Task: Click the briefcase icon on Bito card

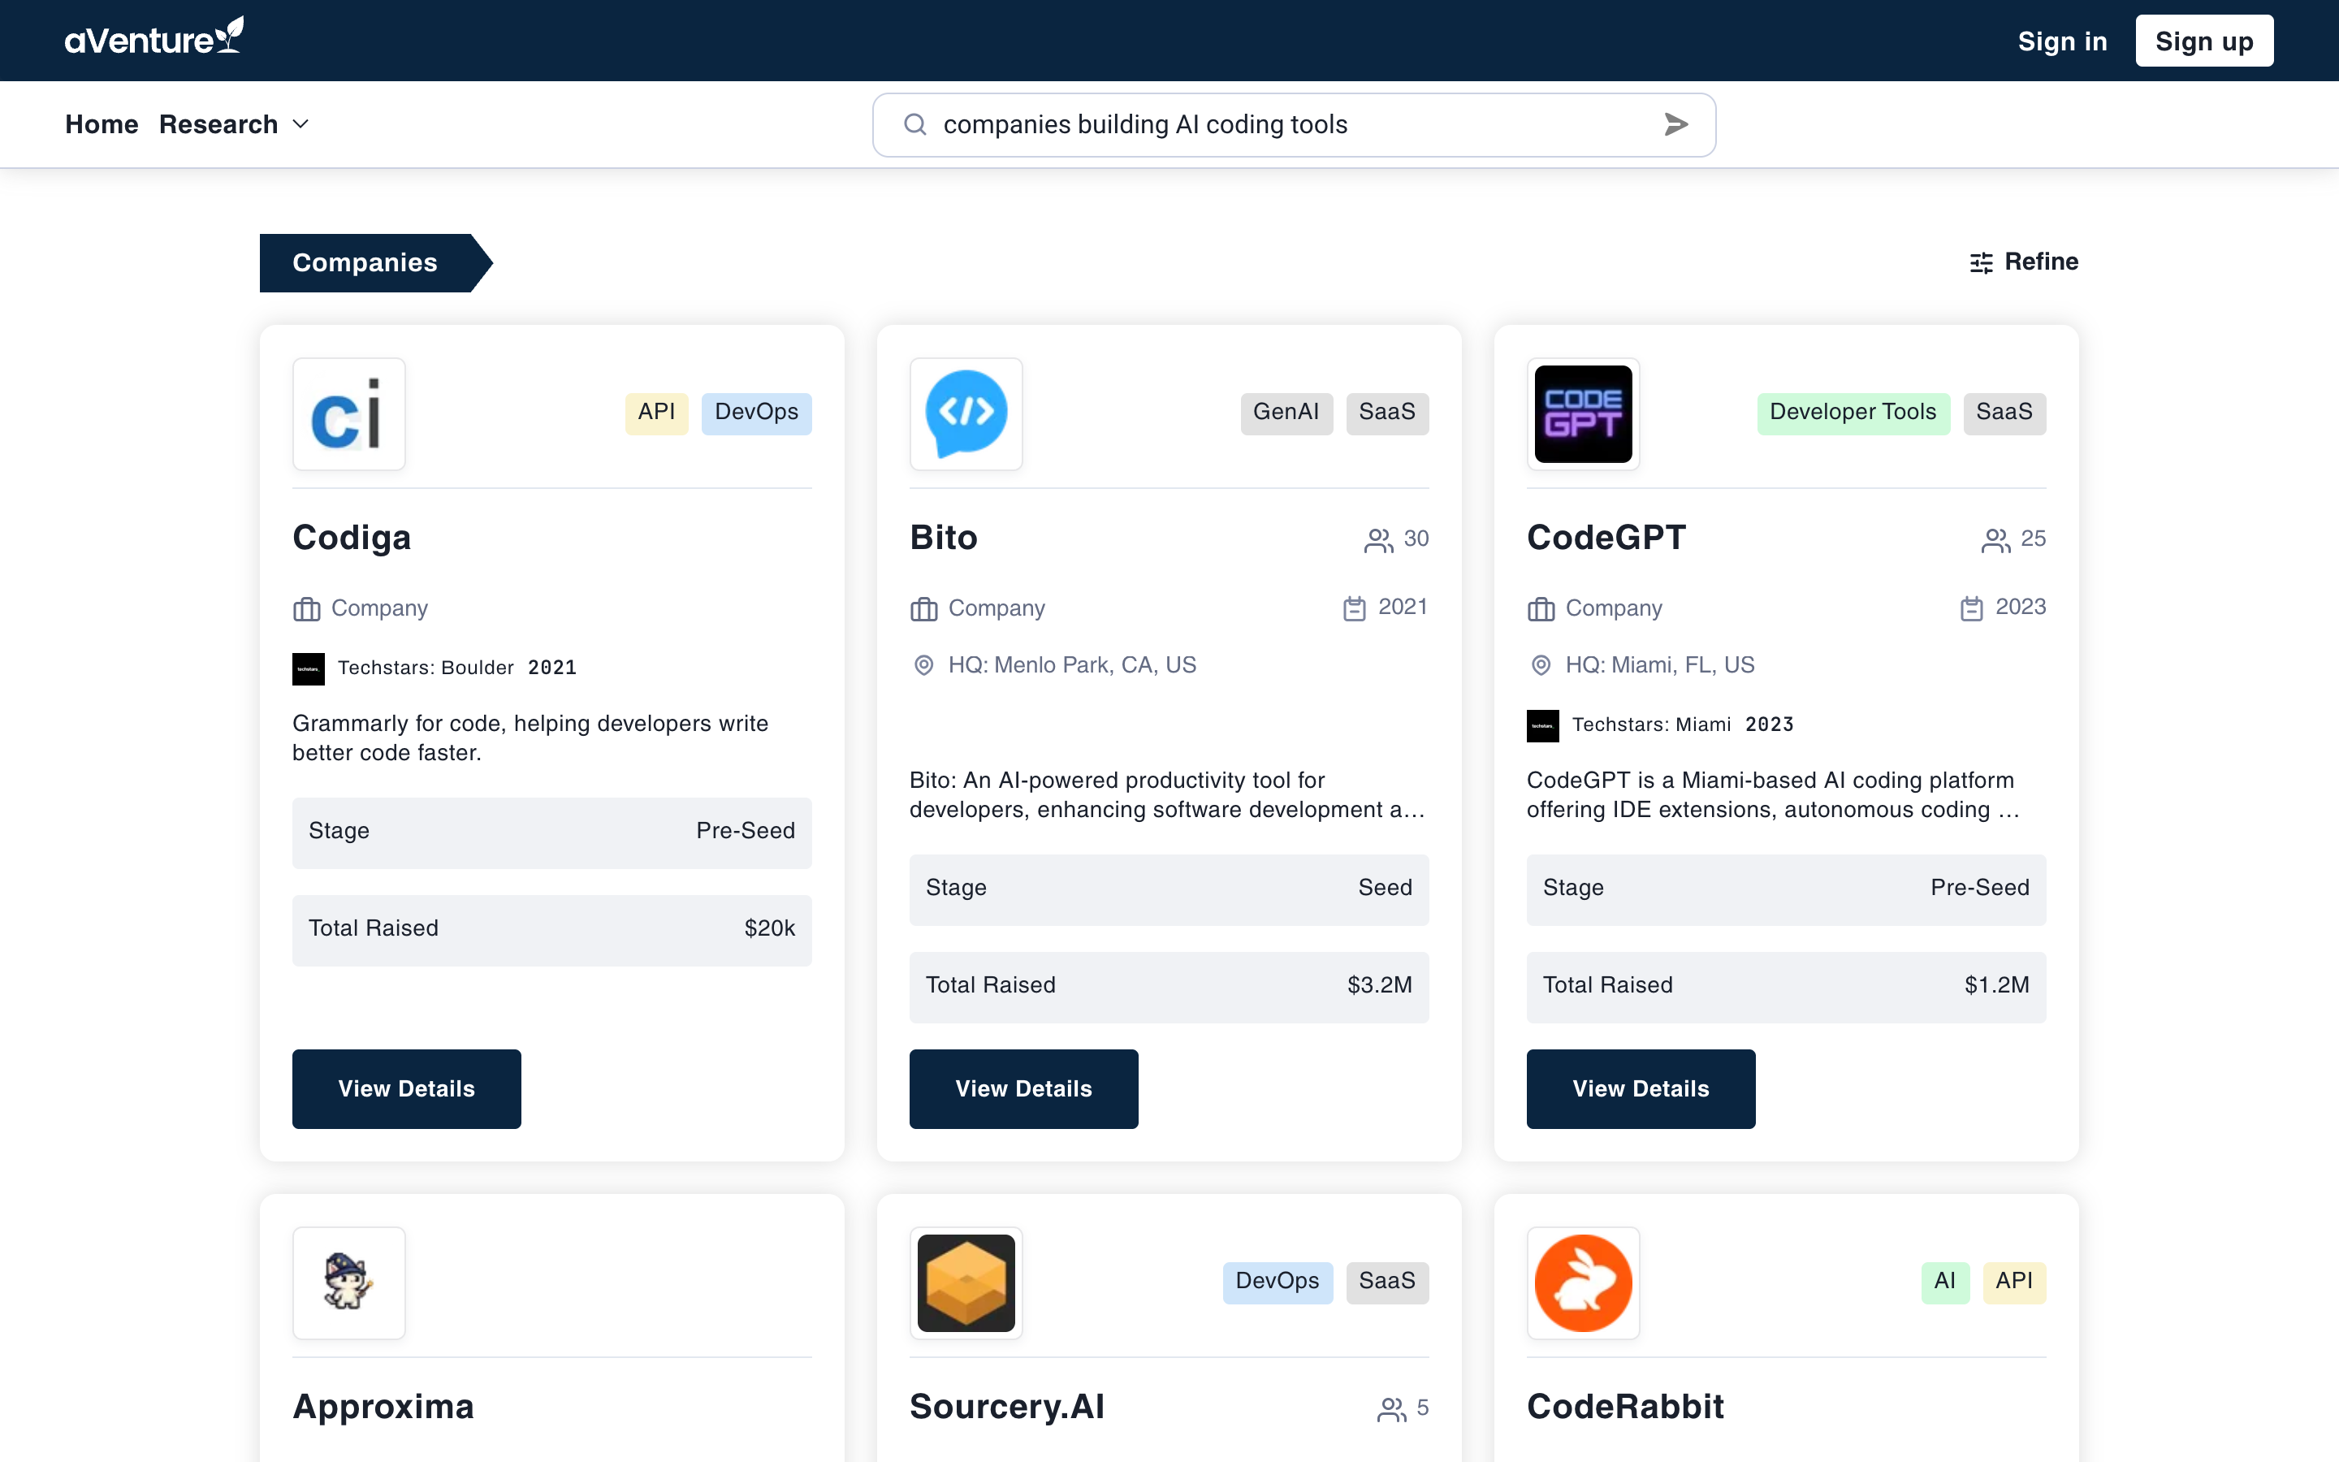Action: (924, 609)
